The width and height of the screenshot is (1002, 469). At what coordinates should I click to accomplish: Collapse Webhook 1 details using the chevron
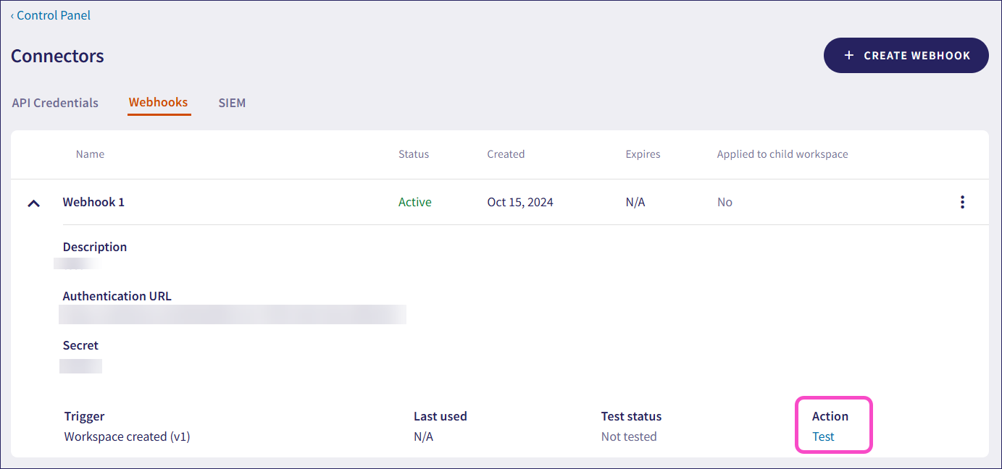pyautogui.click(x=33, y=203)
